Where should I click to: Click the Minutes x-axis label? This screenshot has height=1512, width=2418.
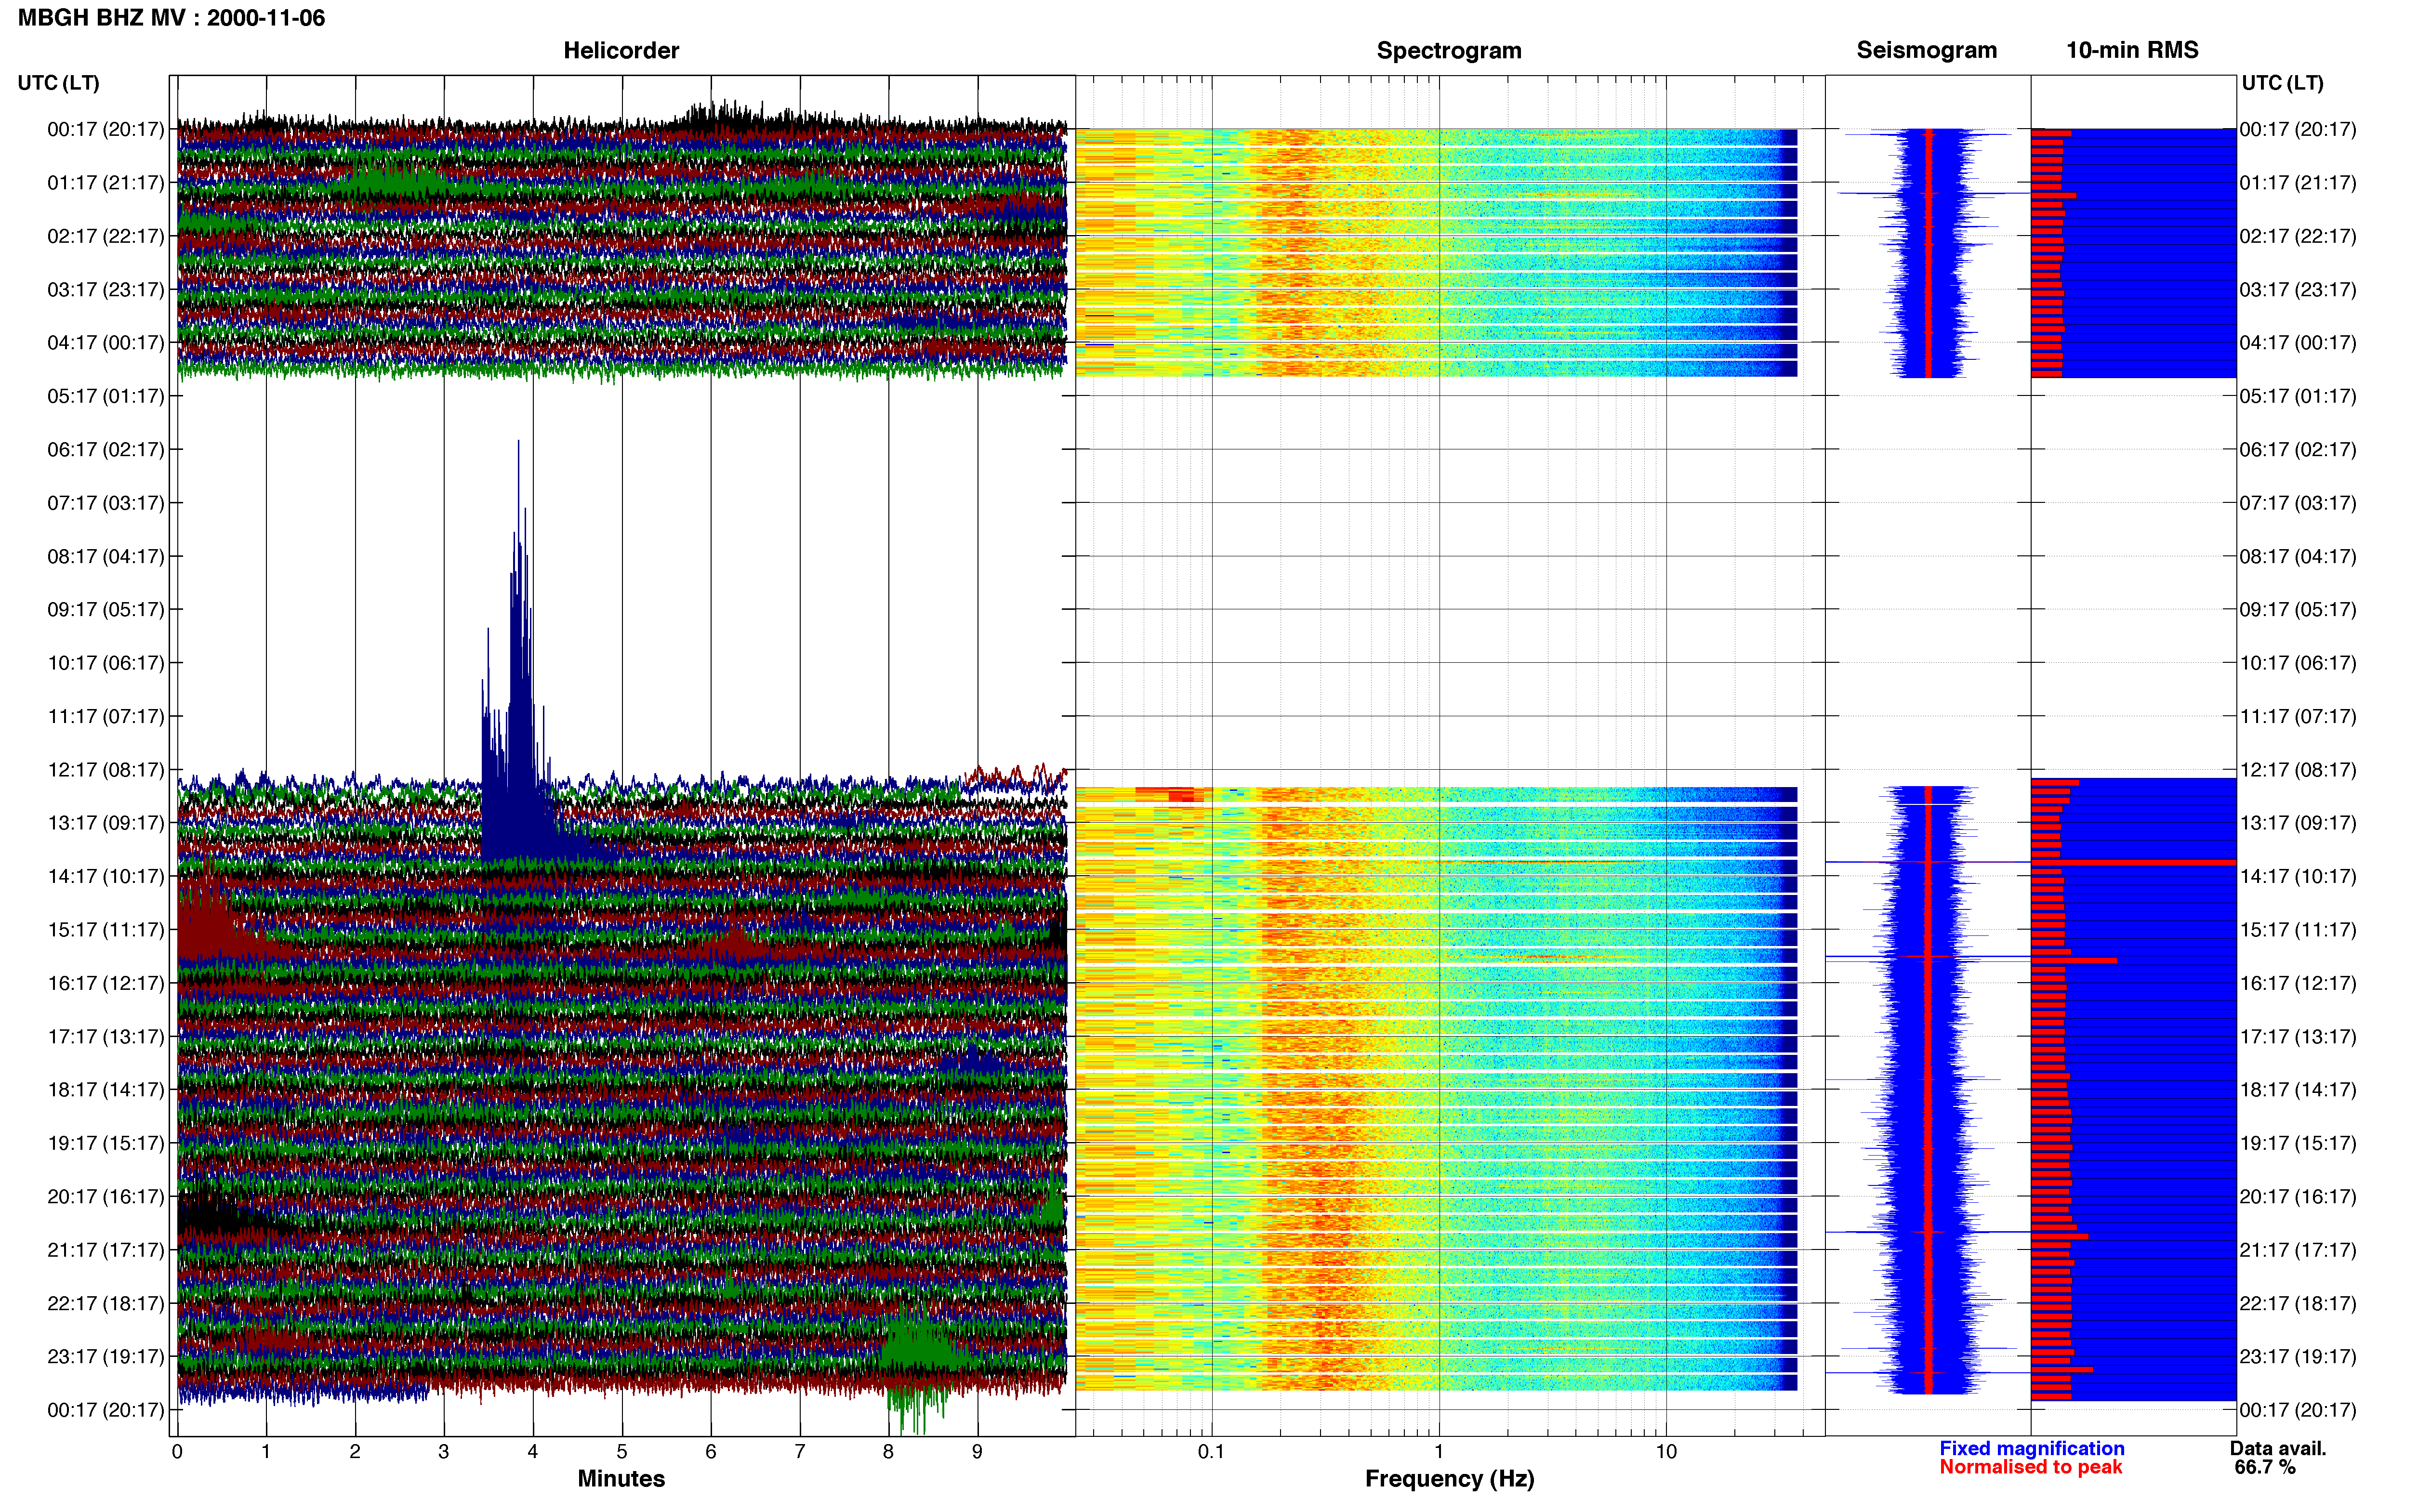621,1479
